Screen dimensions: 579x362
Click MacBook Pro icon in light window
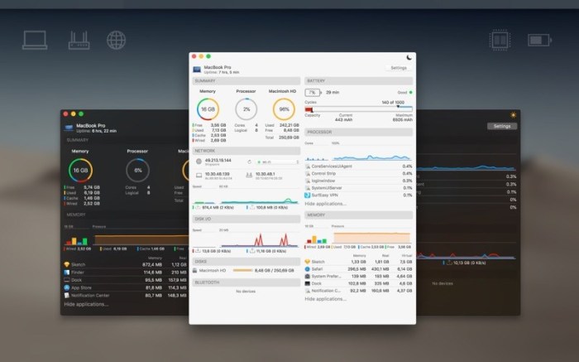197,70
